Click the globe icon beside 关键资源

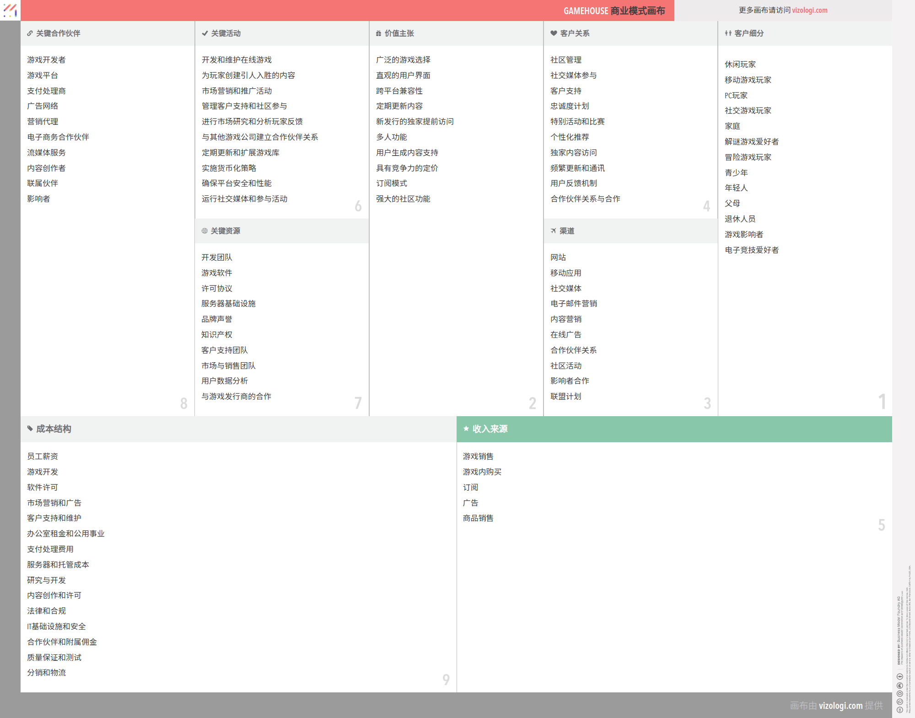pos(205,231)
